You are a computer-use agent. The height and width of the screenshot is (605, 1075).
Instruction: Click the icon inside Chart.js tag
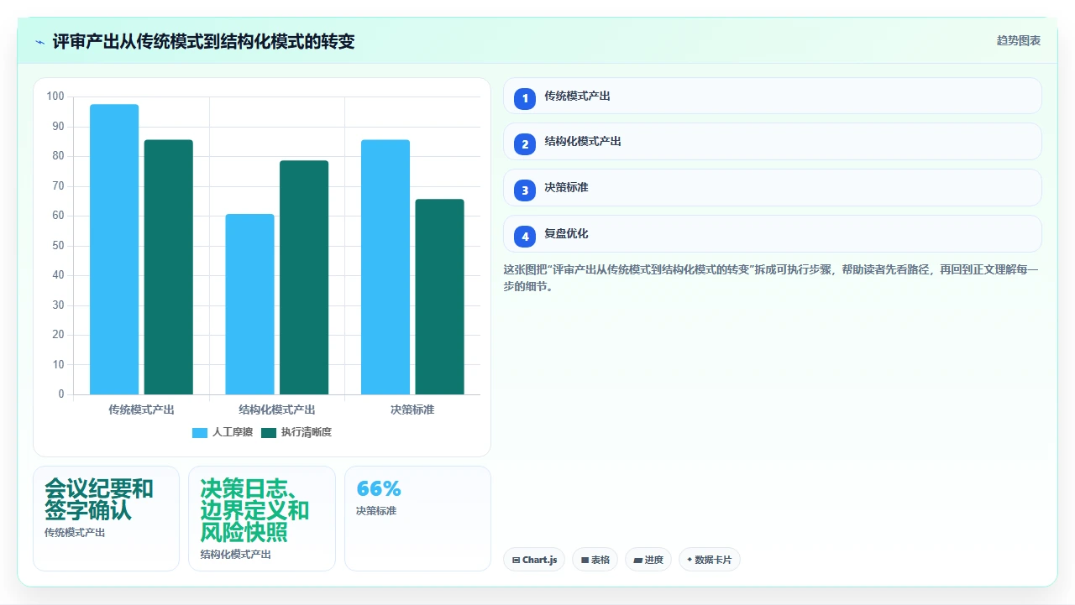[x=516, y=560]
